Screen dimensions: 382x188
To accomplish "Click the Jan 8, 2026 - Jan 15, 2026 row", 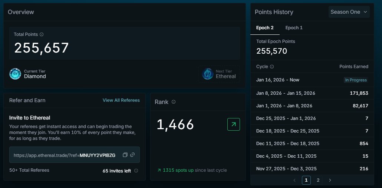I will point(312,93).
